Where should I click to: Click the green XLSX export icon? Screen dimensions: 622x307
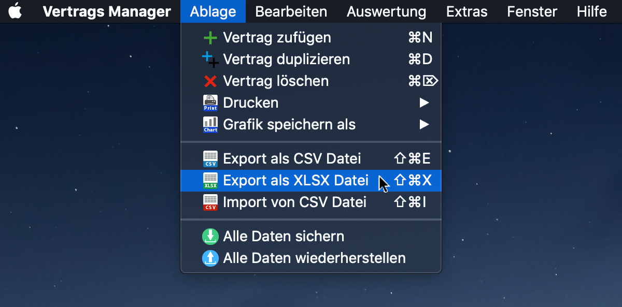[x=210, y=180]
